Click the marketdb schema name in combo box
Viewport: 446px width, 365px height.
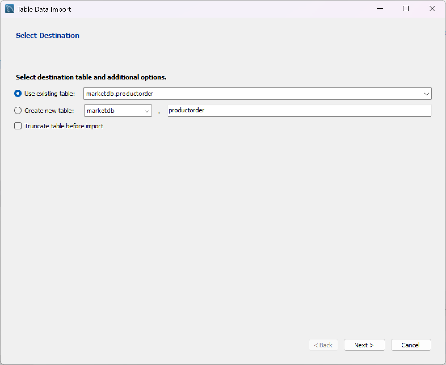click(x=101, y=111)
